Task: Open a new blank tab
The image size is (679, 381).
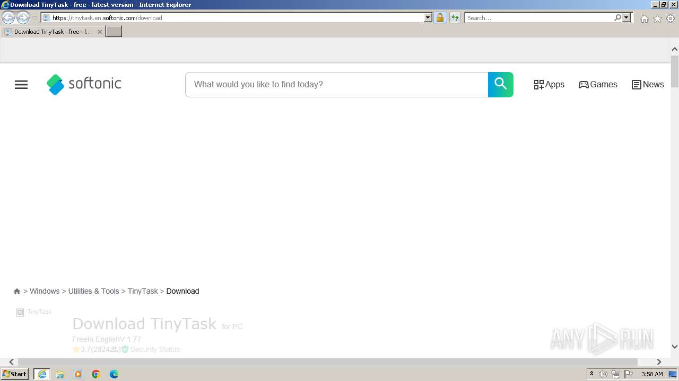Action: [x=114, y=32]
